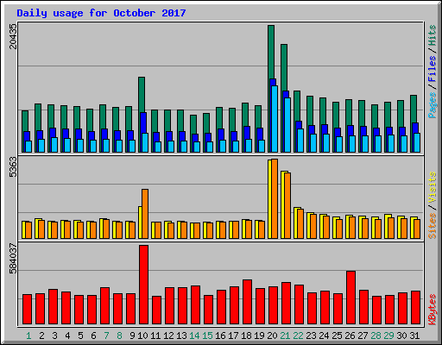Click the 20435 hits axis value

13,36
